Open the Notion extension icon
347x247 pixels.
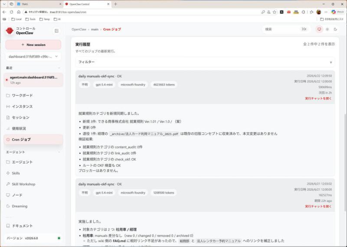point(282,12)
